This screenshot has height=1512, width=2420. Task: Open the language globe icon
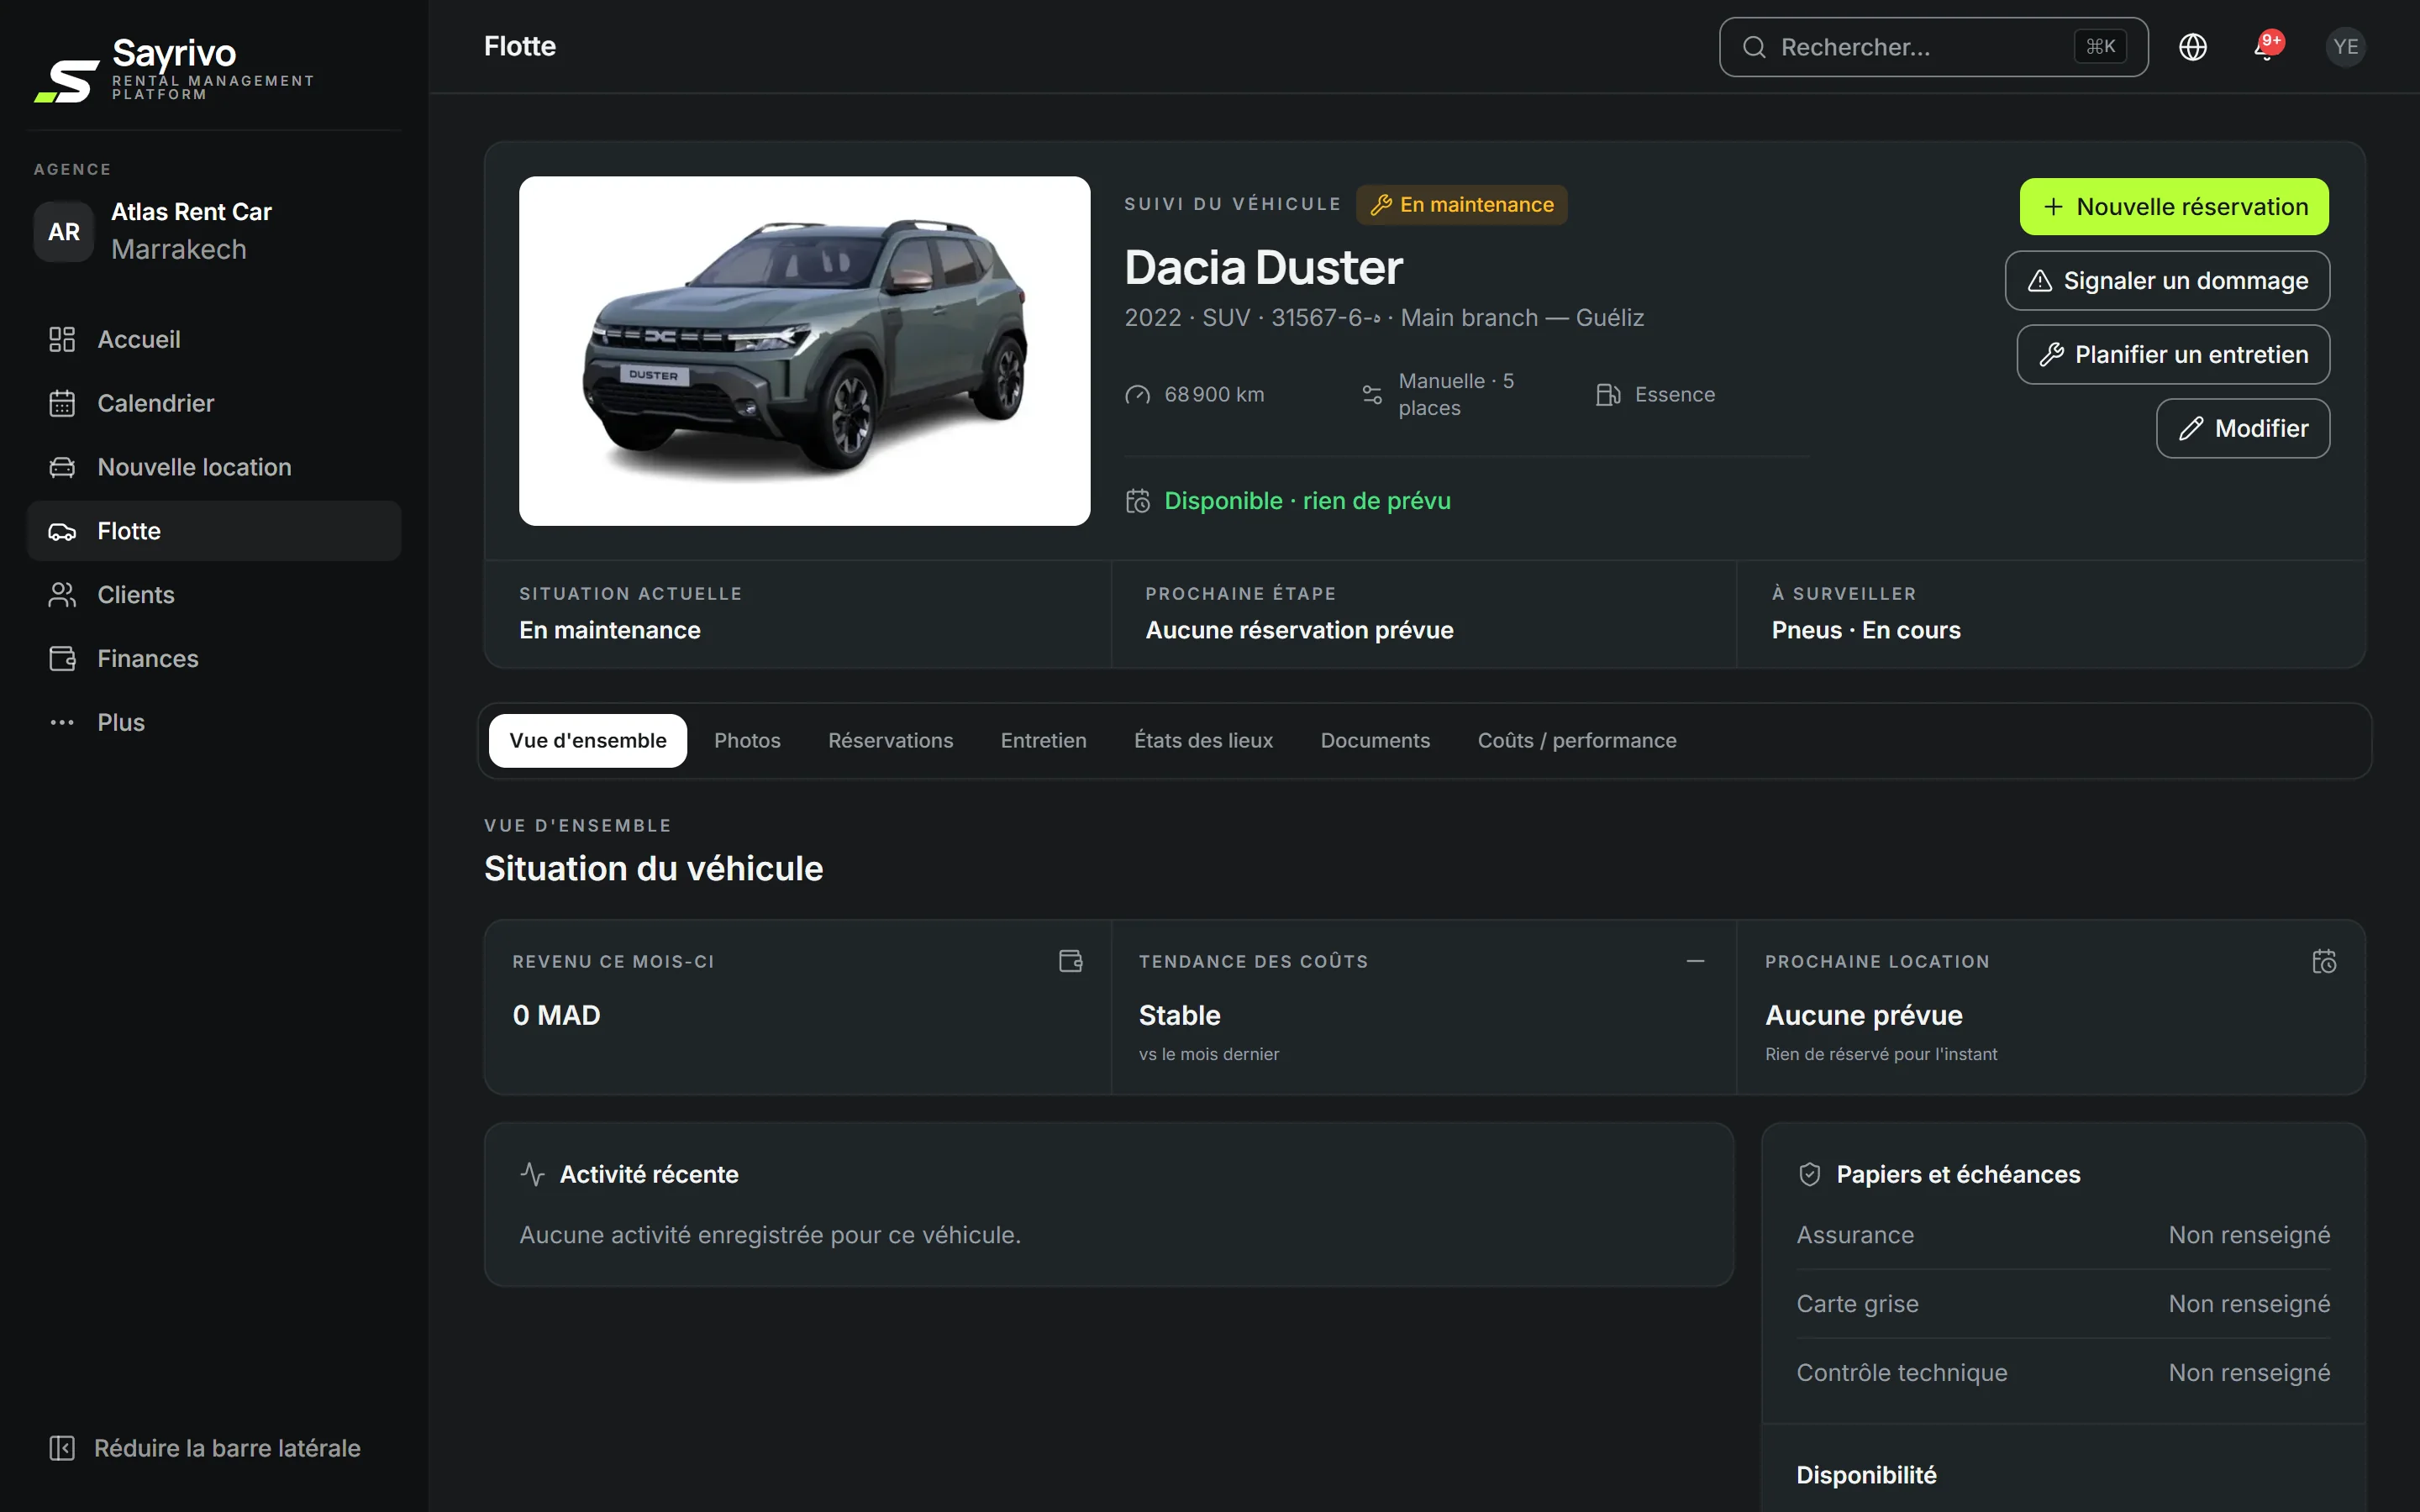(2192, 47)
